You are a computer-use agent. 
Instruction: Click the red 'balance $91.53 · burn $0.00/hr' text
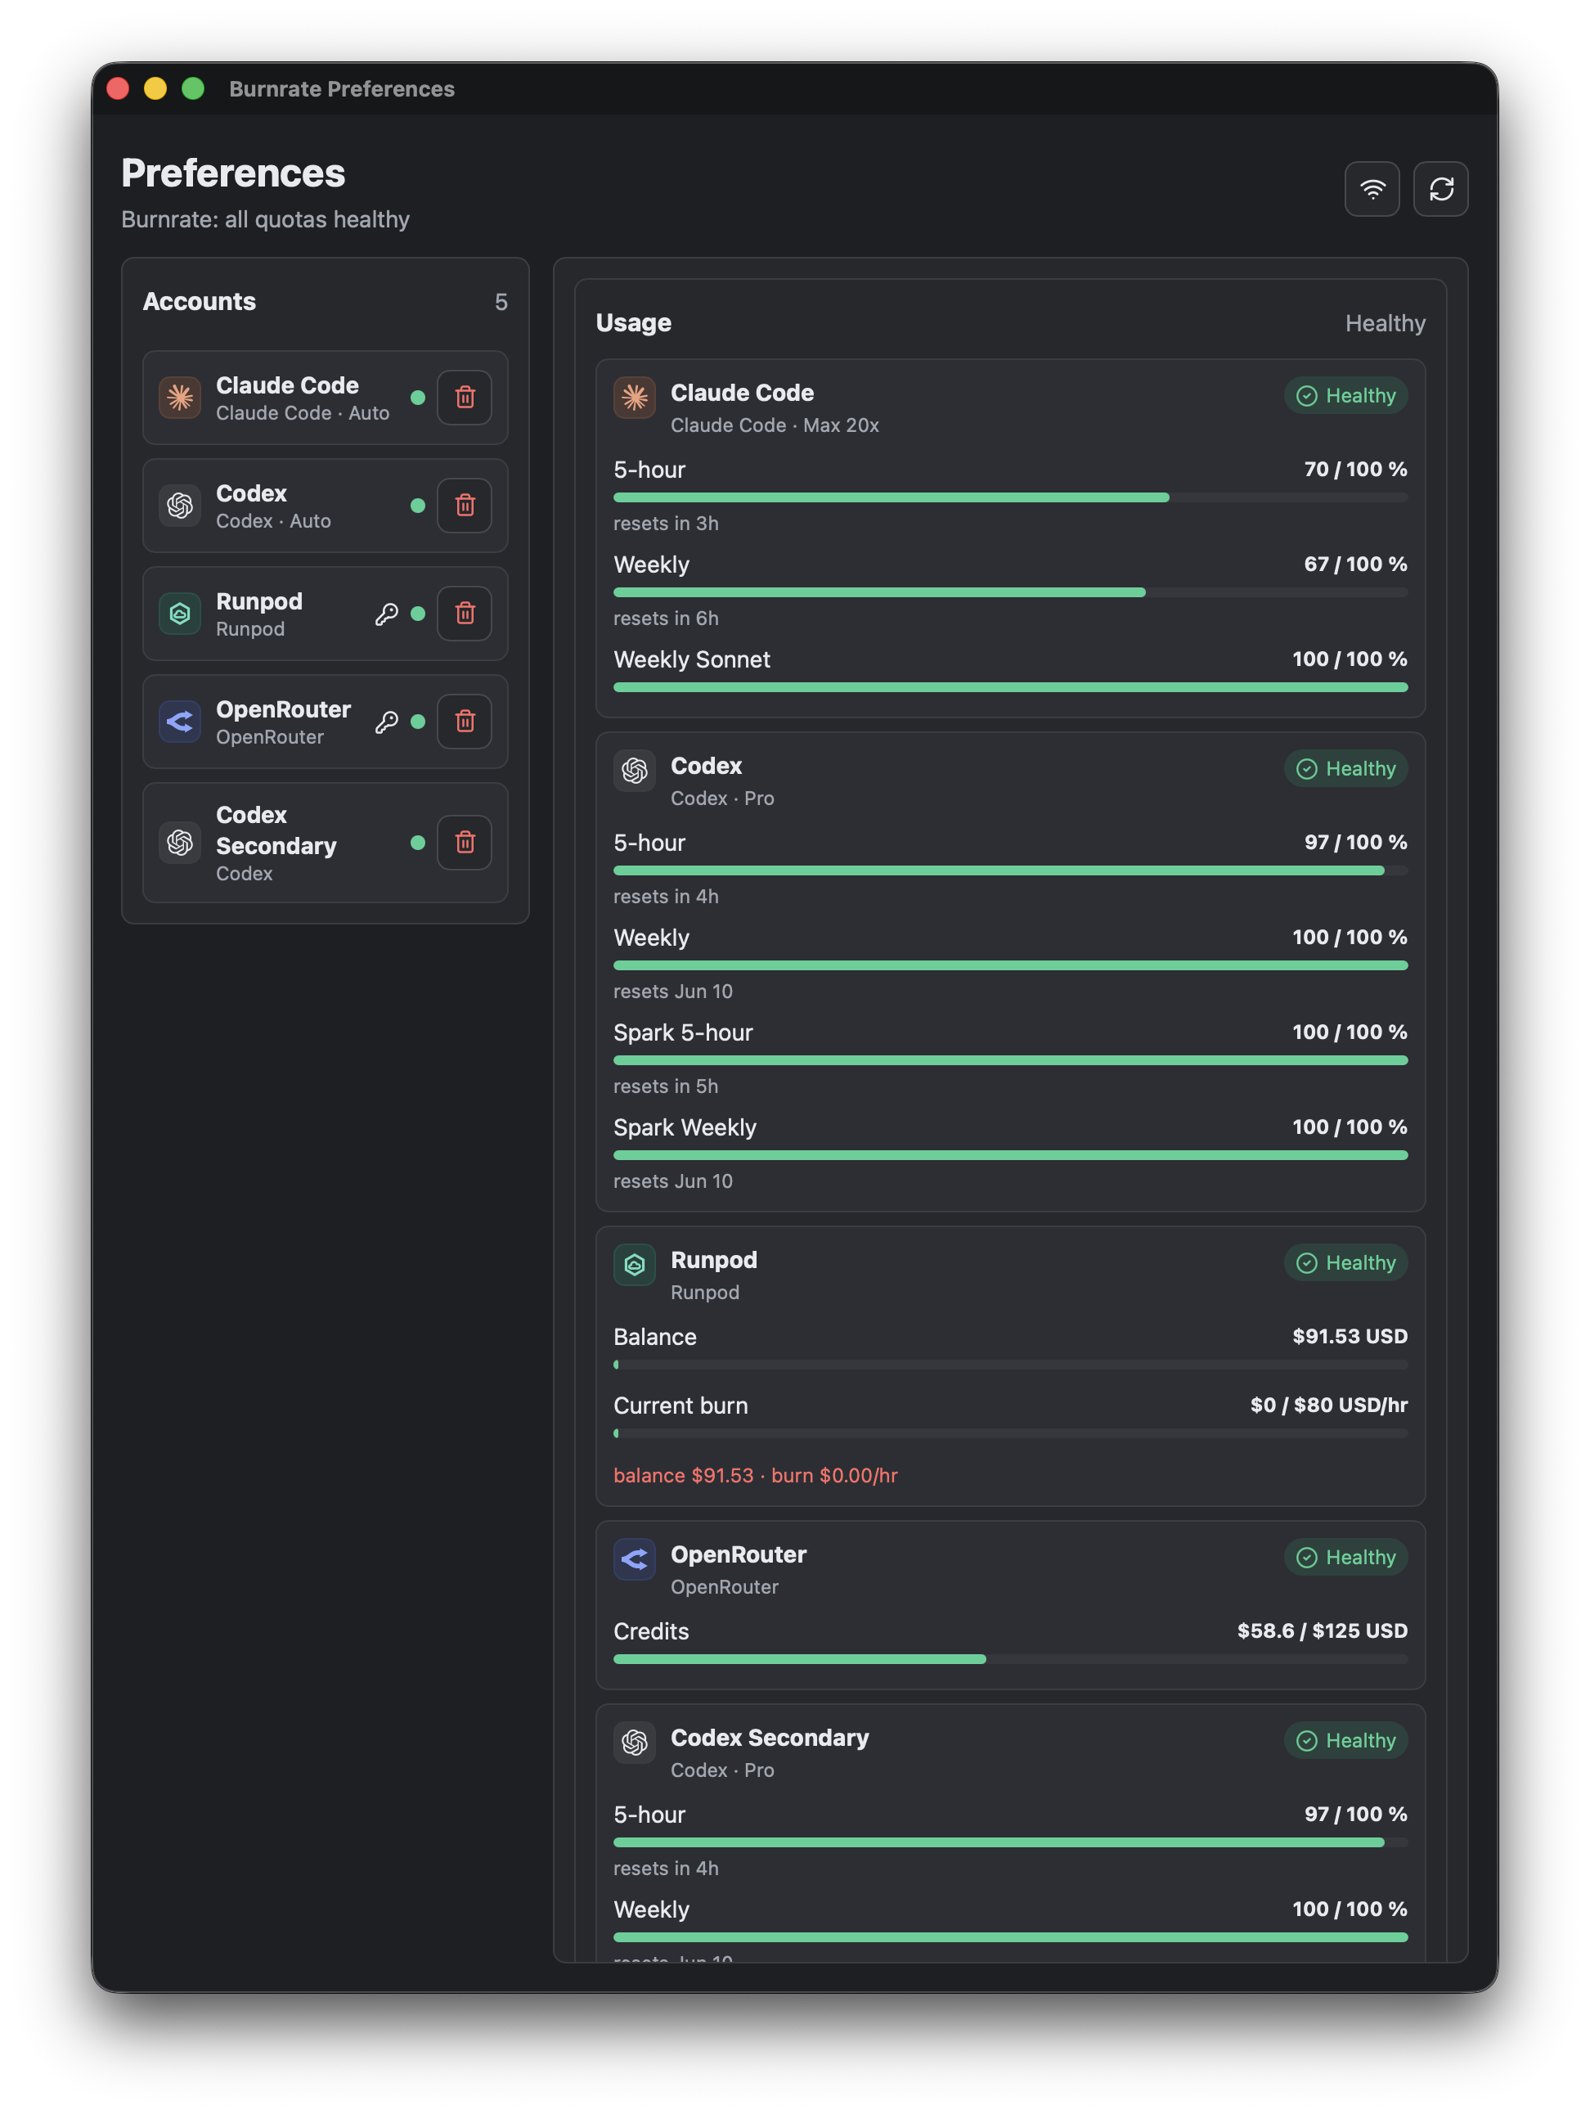pyautogui.click(x=755, y=1477)
